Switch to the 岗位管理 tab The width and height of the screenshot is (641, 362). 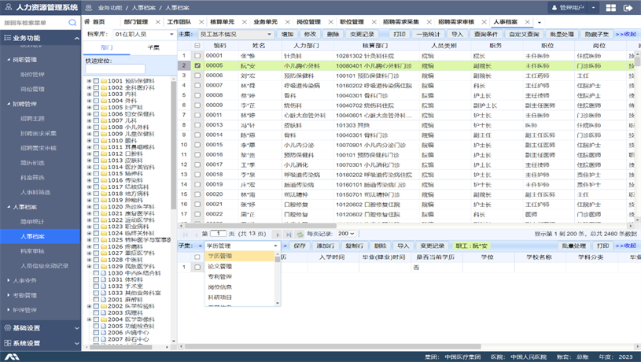[308, 22]
